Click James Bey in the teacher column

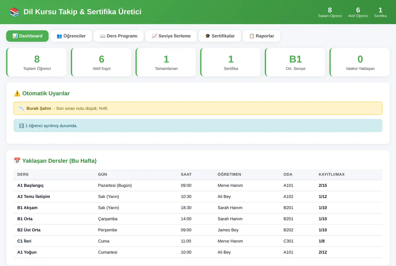(228, 230)
